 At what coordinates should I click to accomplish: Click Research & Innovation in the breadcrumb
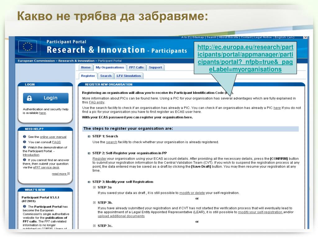pos(76,61)
